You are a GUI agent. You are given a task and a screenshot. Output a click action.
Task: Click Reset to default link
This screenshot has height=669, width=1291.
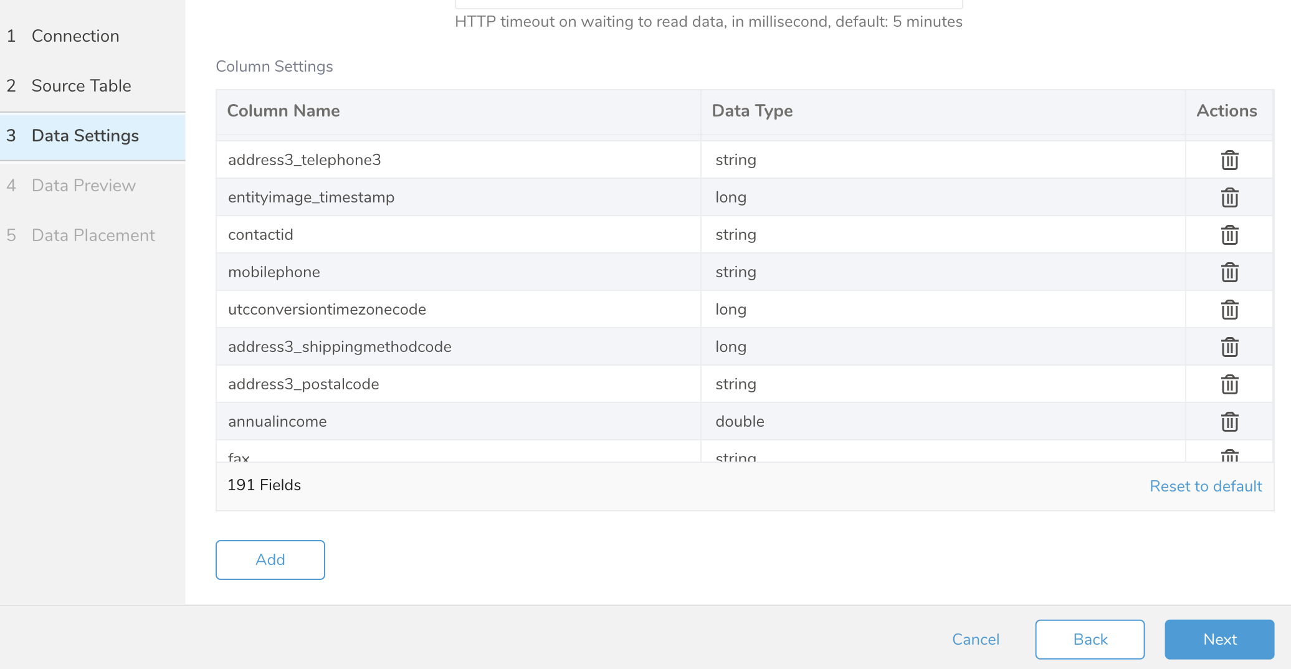[x=1205, y=486]
